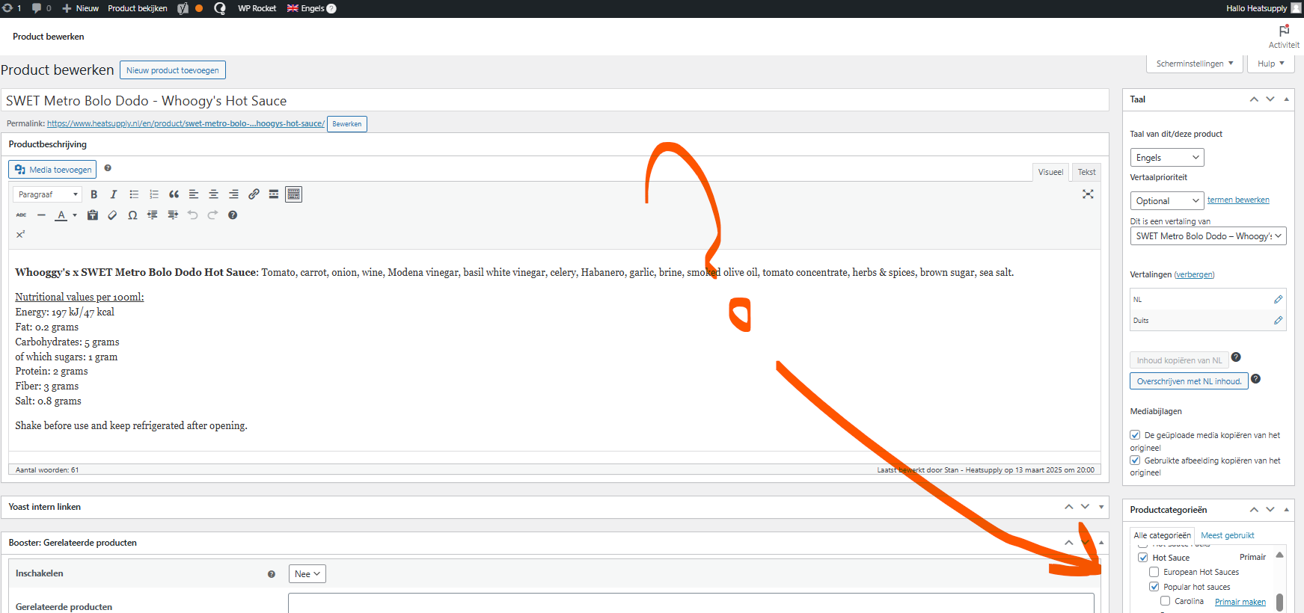Toggle bold formatting in the editor
Viewport: 1304px width, 613px height.
click(x=94, y=194)
